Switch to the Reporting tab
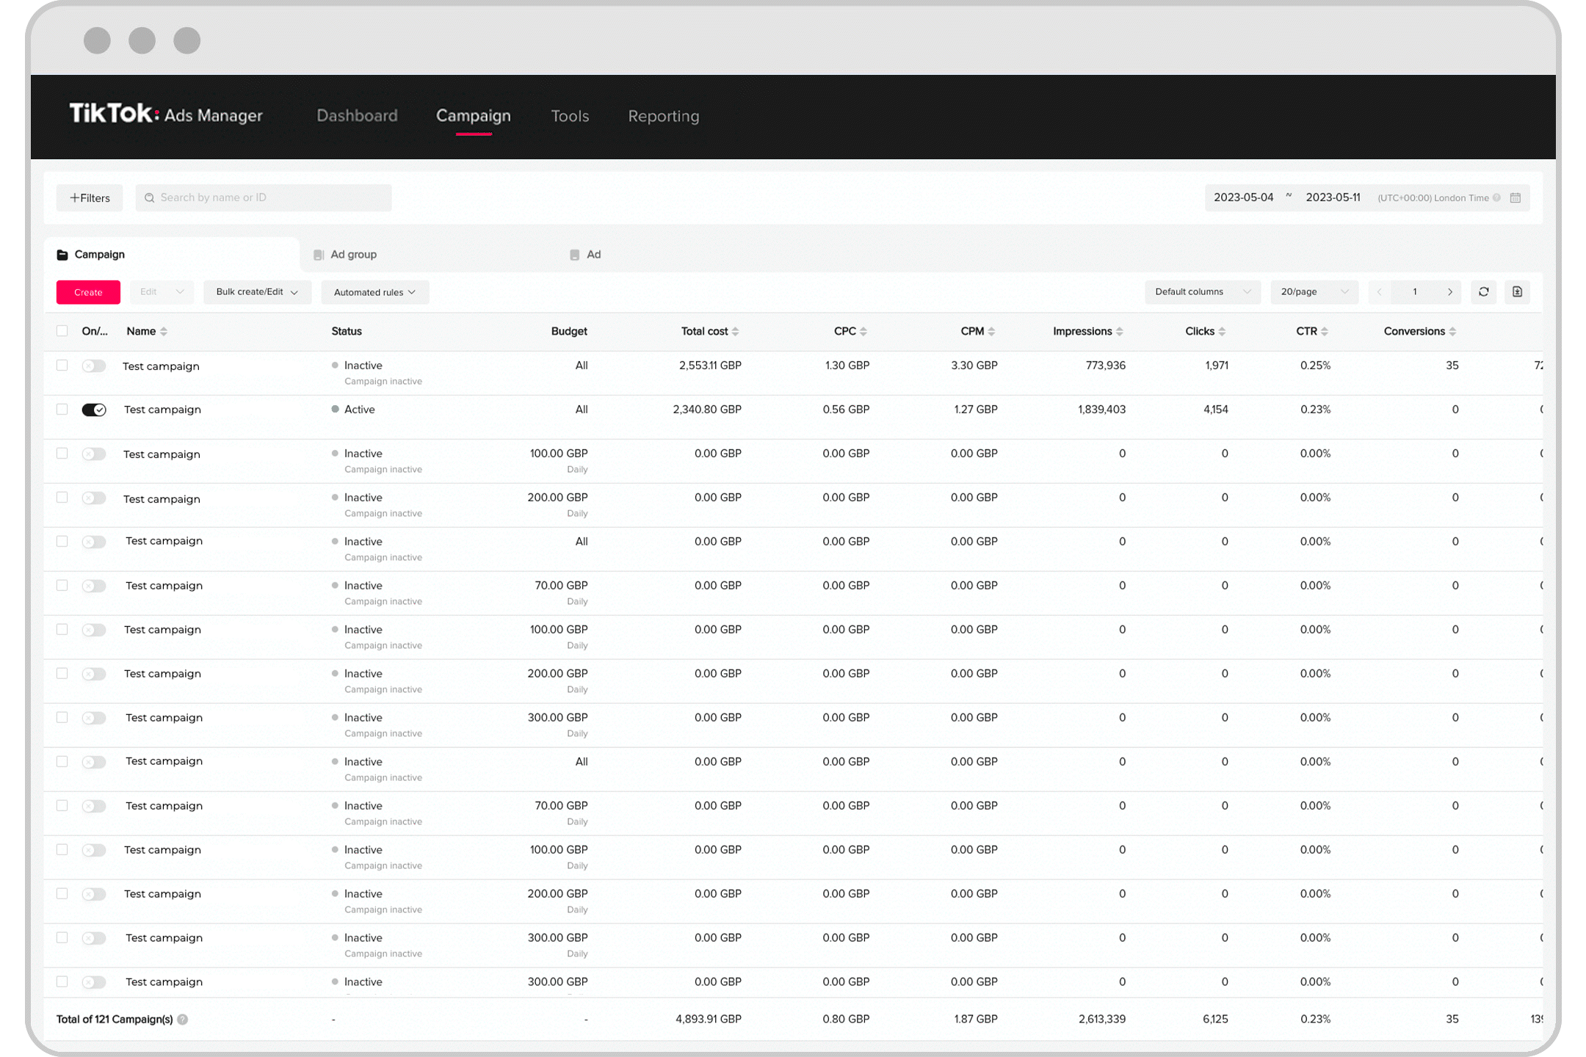Viewport: 1586px width, 1057px height. point(663,116)
